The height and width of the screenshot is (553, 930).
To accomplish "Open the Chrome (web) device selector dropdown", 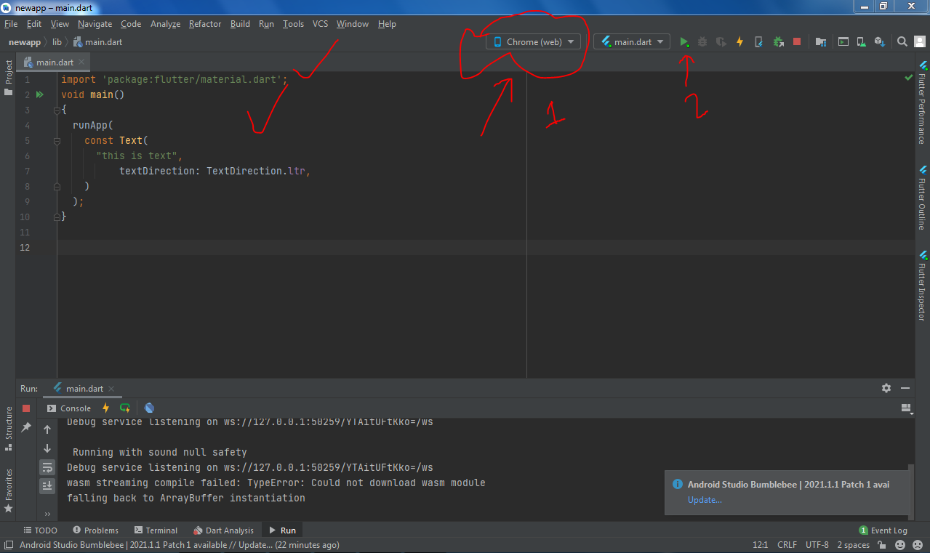I will [534, 42].
